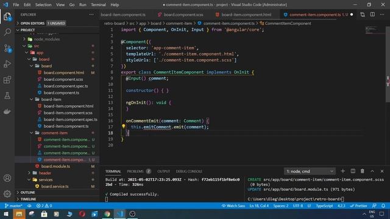The height and width of the screenshot is (219, 390).
Task: Click in the terminal prompt line
Action: point(296,199)
